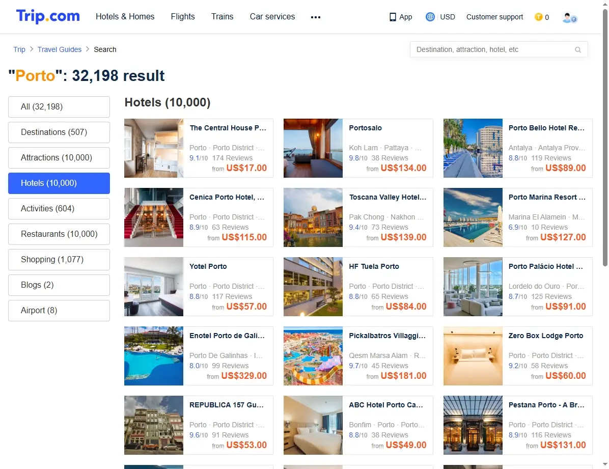Open the App download phone icon
Screen dimensions: 609x469
tap(393, 17)
